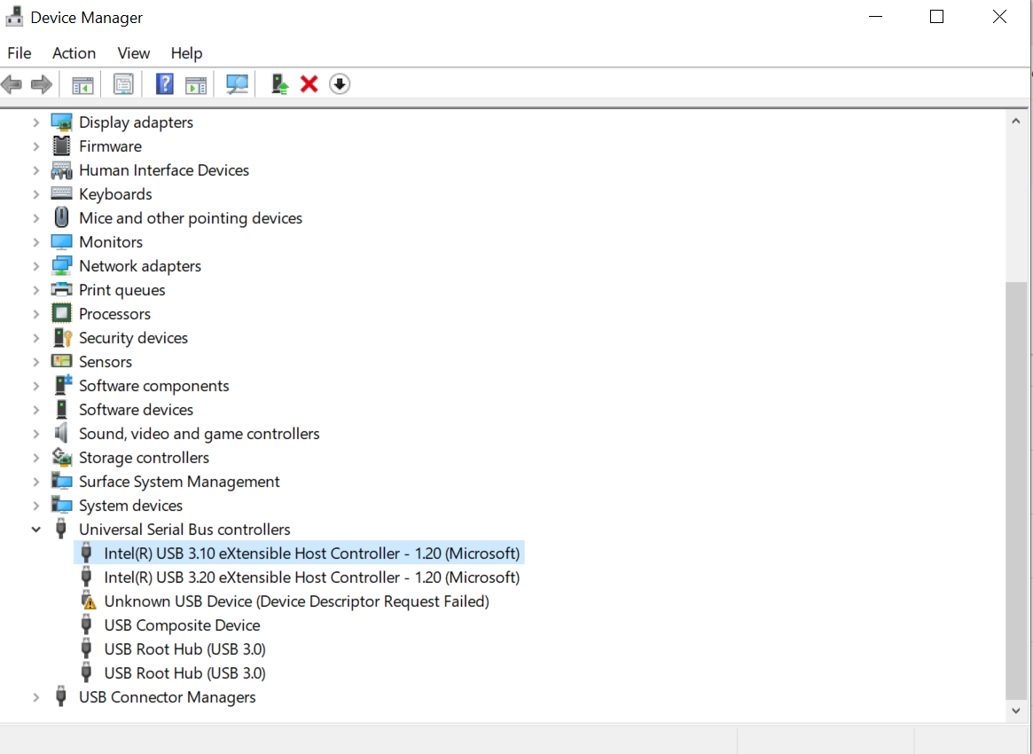
Task: Click the Sound speaker icon
Action: click(61, 433)
